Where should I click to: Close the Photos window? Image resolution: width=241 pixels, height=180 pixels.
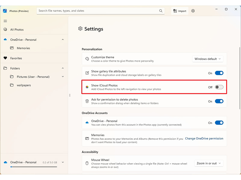click(x=236, y=9)
